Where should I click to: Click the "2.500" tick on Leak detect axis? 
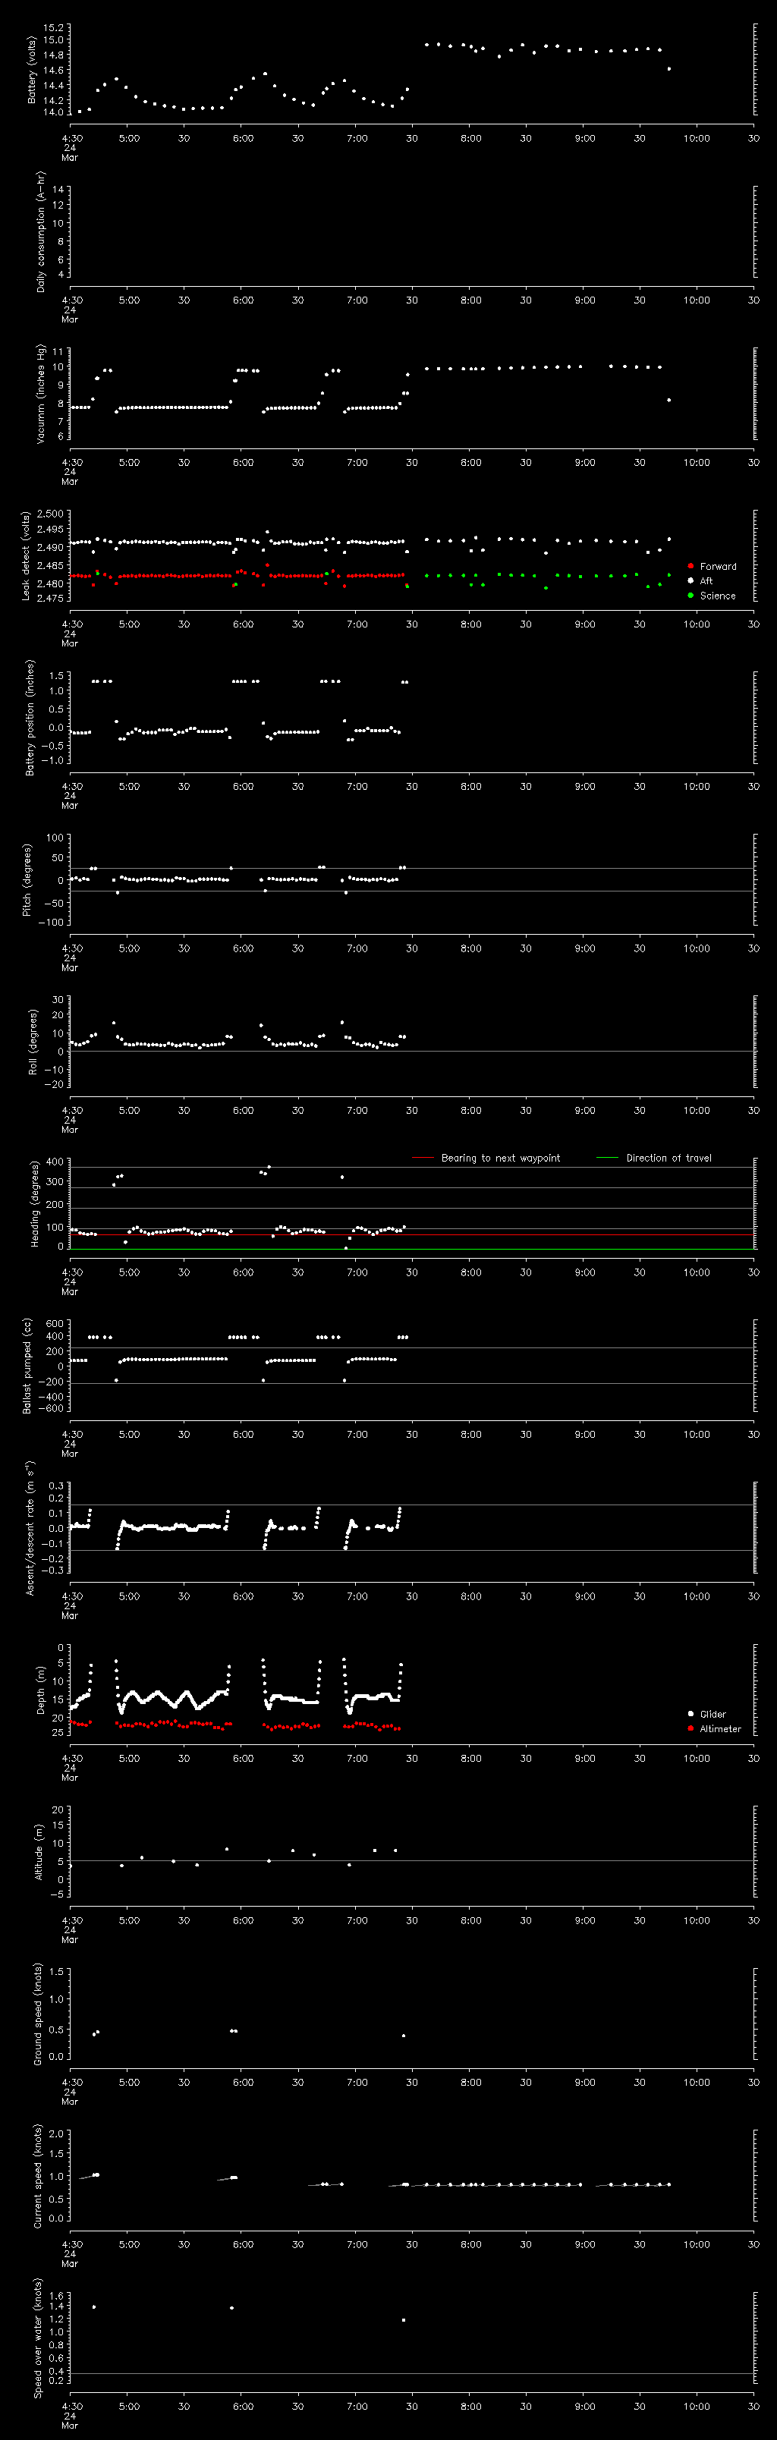pos(51,514)
